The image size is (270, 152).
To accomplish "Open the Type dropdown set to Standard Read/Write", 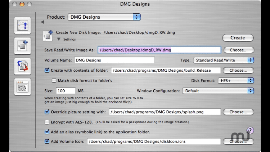I will (x=223, y=60).
